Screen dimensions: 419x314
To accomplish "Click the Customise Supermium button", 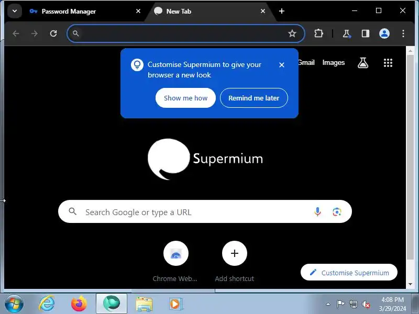I will click(x=349, y=272).
